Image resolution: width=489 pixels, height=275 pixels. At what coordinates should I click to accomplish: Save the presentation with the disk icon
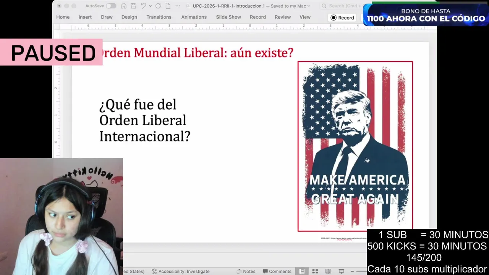tap(133, 6)
